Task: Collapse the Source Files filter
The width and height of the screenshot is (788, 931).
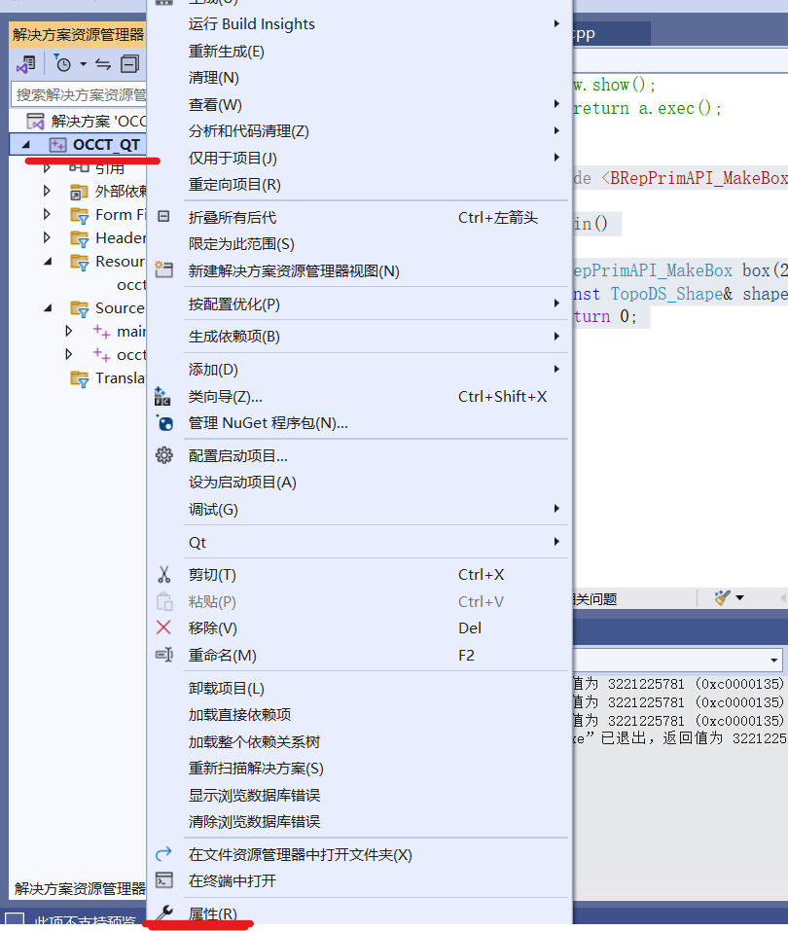Action: click(x=48, y=308)
